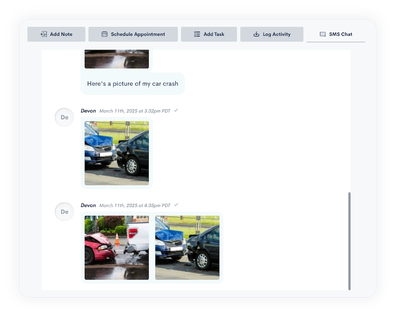The width and height of the screenshot is (395, 317).
Task: Open the Schedule Appointment tab
Action: (x=133, y=34)
